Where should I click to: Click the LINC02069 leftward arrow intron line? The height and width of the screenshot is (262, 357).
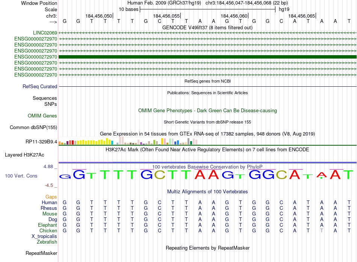207,33
